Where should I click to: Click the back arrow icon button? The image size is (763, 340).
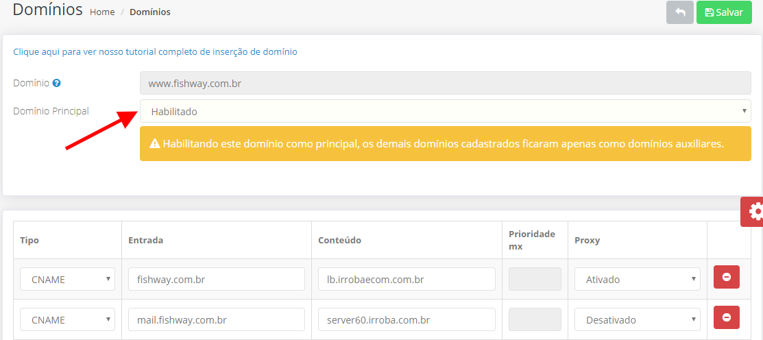680,12
